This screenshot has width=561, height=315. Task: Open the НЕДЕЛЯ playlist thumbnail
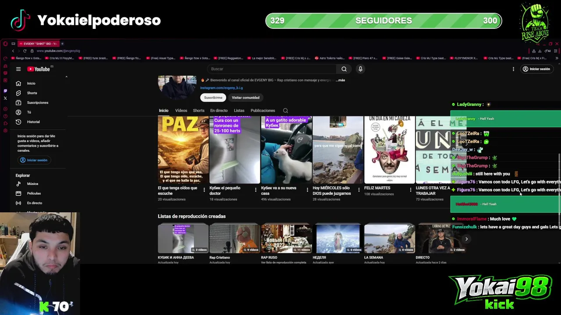tap(338, 238)
